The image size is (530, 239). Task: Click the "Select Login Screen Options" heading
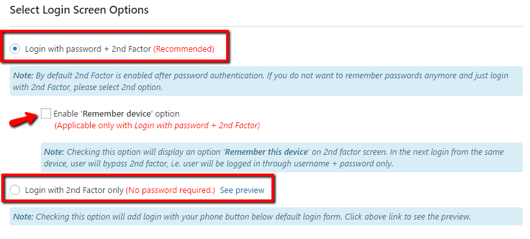79,10
